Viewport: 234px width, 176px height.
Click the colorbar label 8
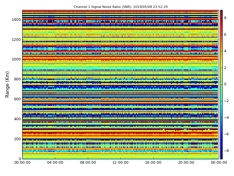(225, 18)
